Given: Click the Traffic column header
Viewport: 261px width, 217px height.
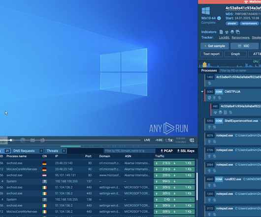Looking at the screenshot, I should click(x=160, y=156).
